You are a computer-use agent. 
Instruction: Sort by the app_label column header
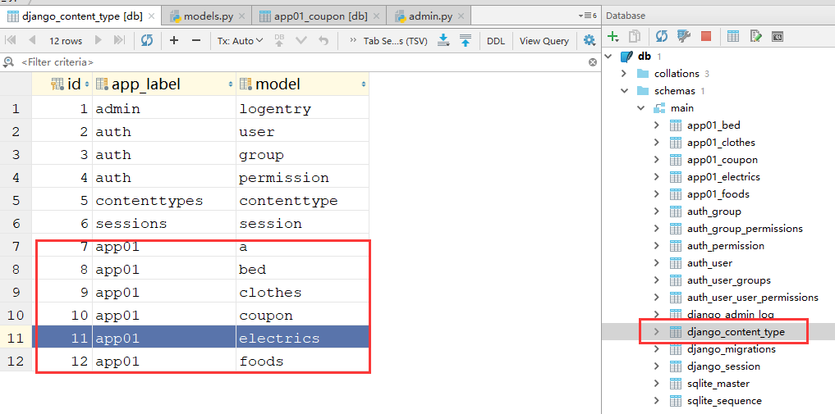[164, 84]
